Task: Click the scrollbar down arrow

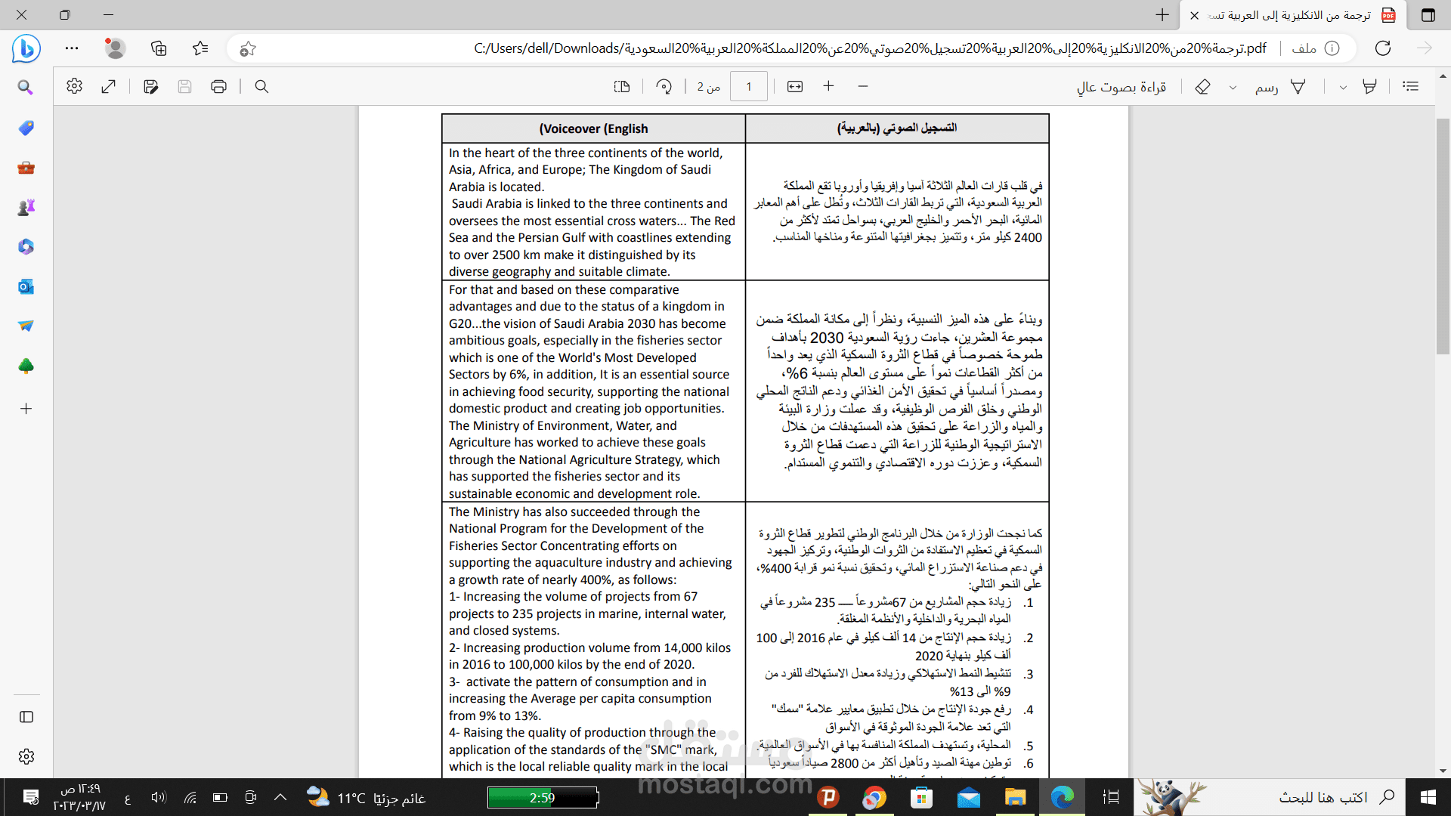Action: pyautogui.click(x=1443, y=771)
